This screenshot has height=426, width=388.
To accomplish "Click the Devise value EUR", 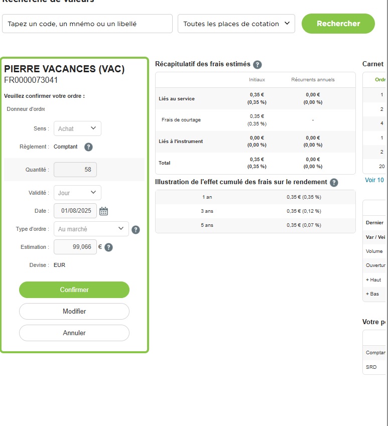I will pyautogui.click(x=59, y=265).
